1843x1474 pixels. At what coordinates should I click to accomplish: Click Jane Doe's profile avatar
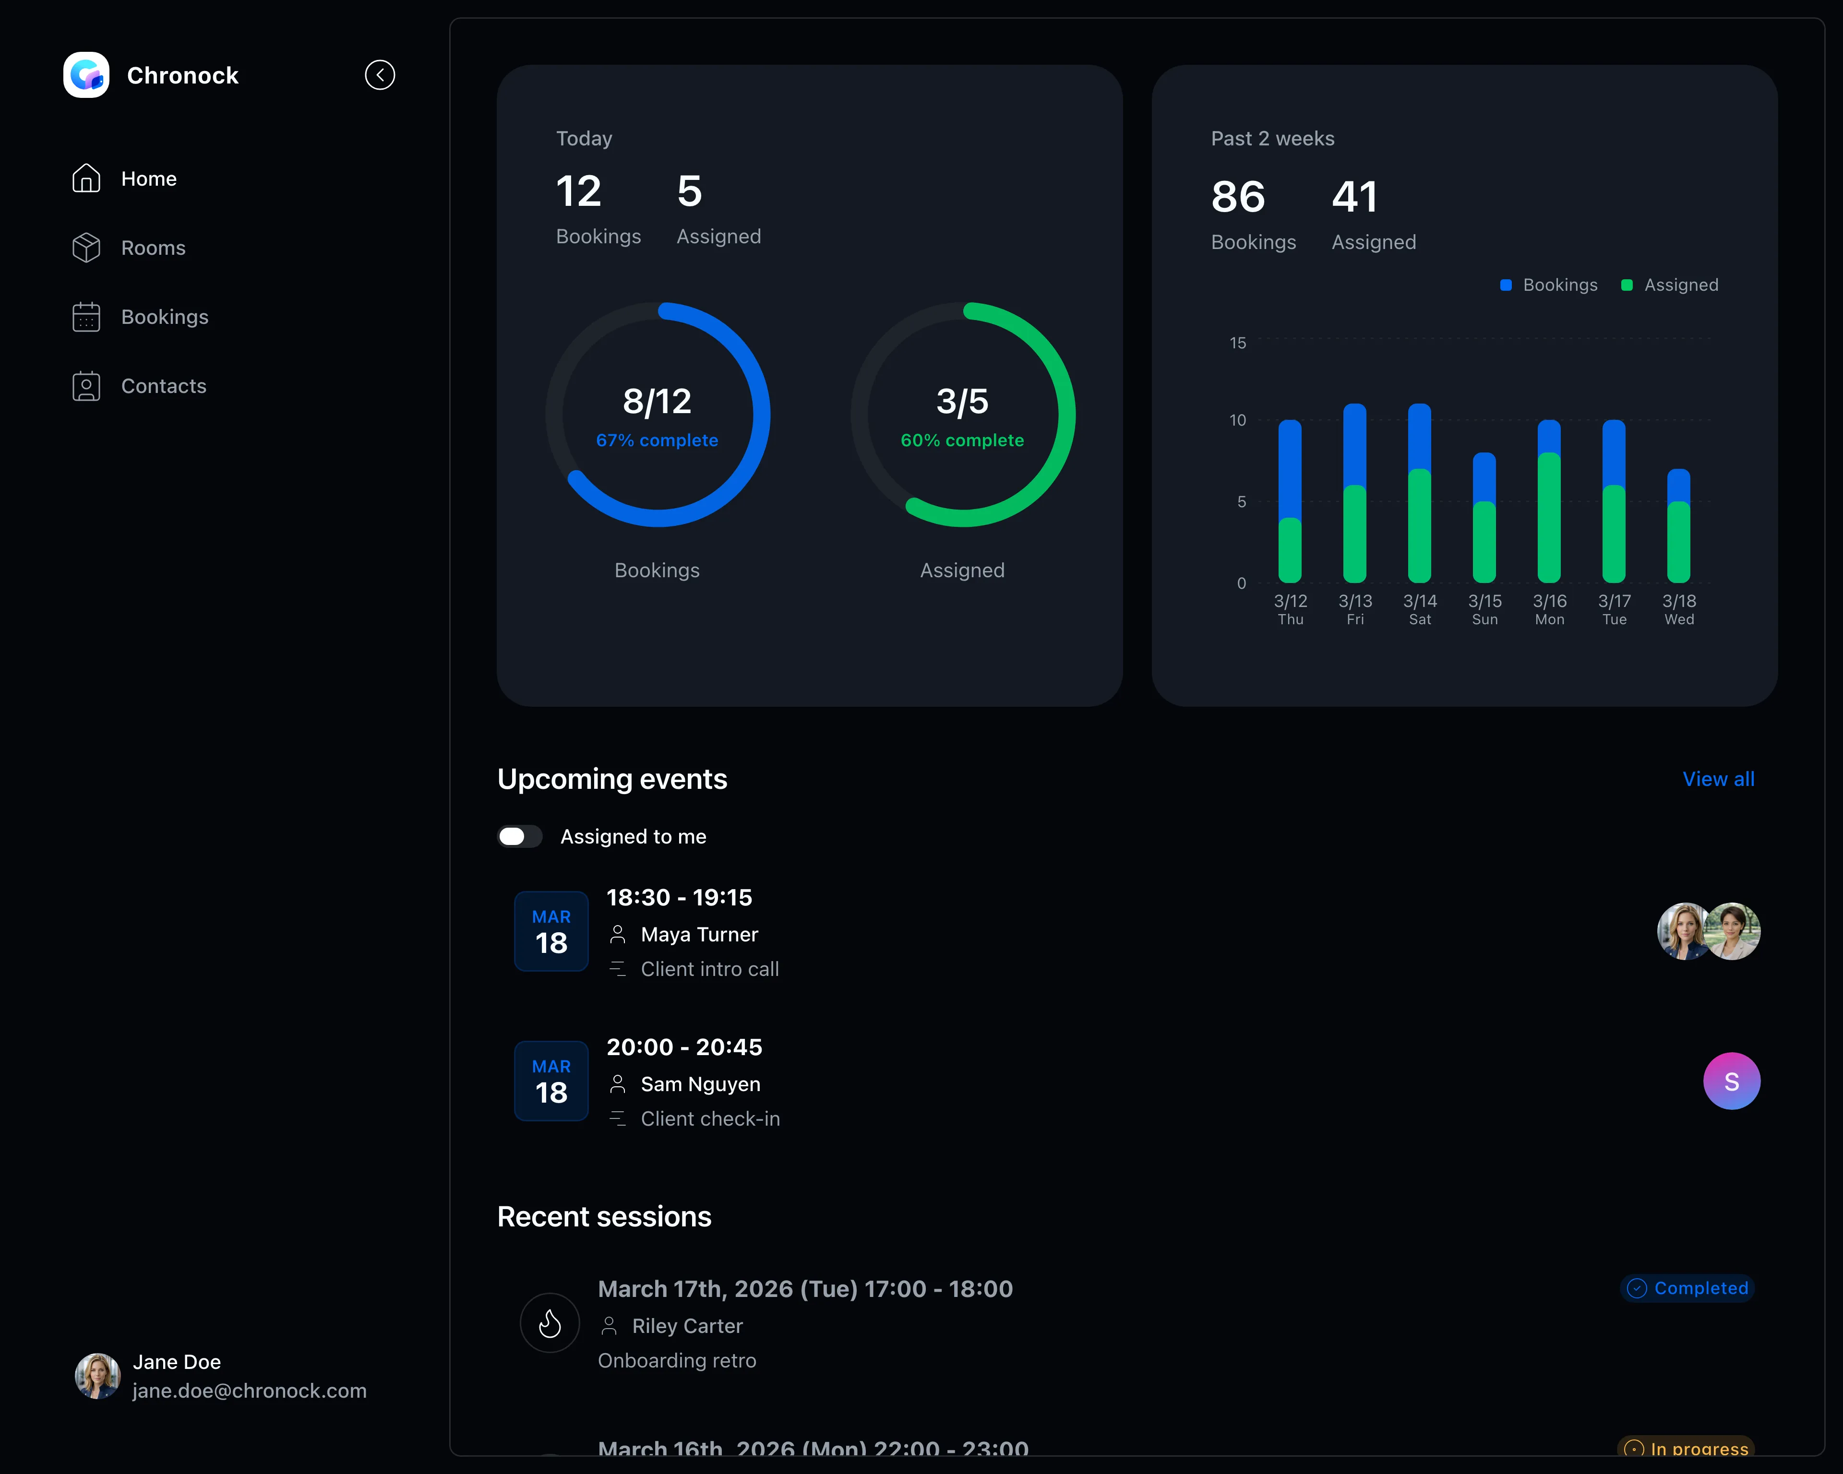pos(97,1376)
